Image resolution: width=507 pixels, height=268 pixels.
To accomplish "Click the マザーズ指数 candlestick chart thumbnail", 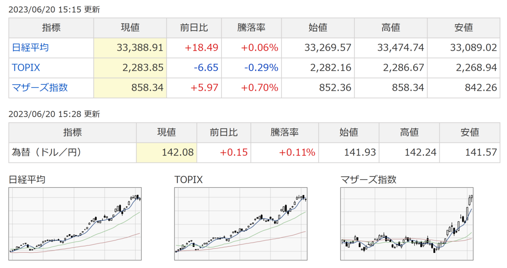I will 406,224.
